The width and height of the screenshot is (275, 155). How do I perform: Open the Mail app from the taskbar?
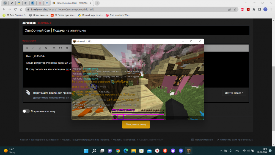149,151
